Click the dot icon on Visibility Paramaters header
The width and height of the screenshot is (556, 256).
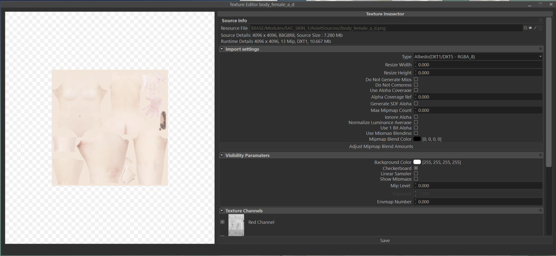click(540, 155)
